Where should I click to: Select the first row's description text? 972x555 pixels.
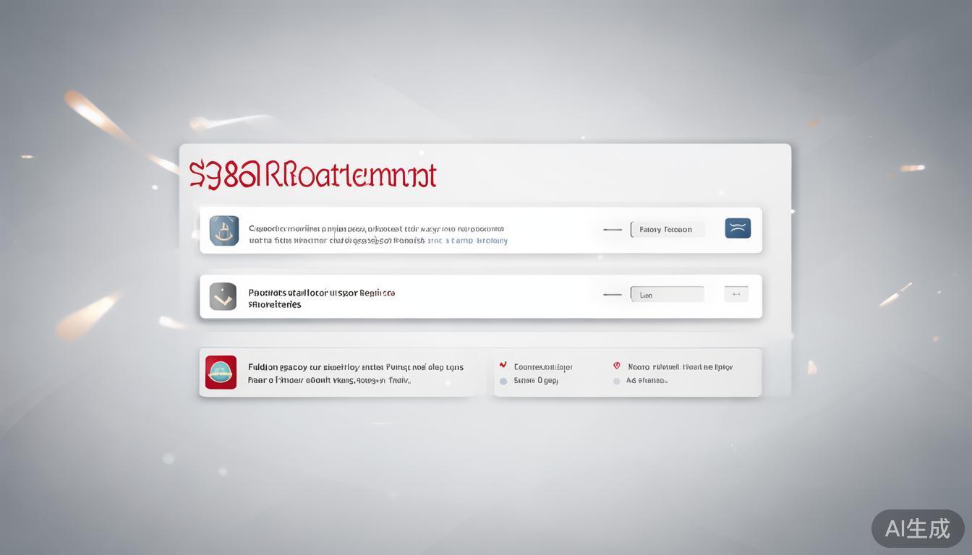376,229
